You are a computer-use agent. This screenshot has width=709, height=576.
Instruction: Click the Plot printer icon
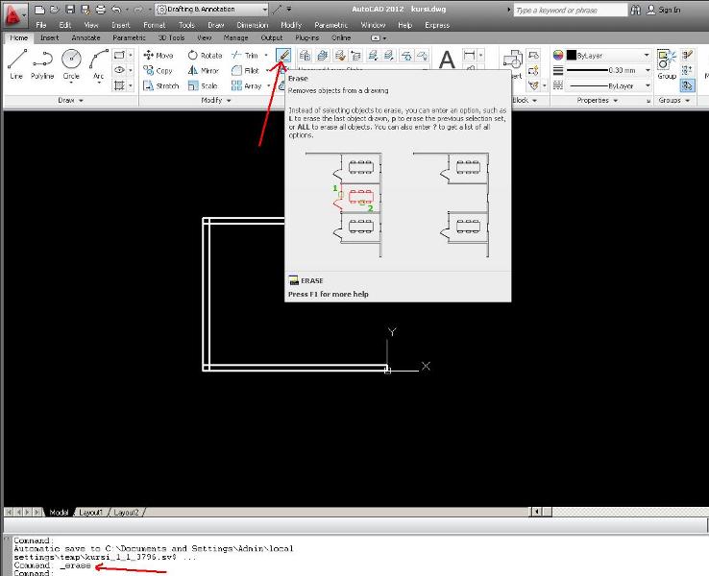(100, 9)
